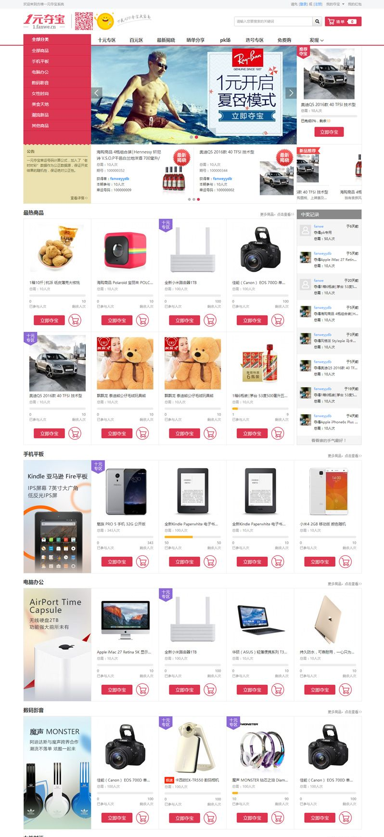Select the first dot of main banner
The width and height of the screenshot is (384, 837).
click(191, 137)
